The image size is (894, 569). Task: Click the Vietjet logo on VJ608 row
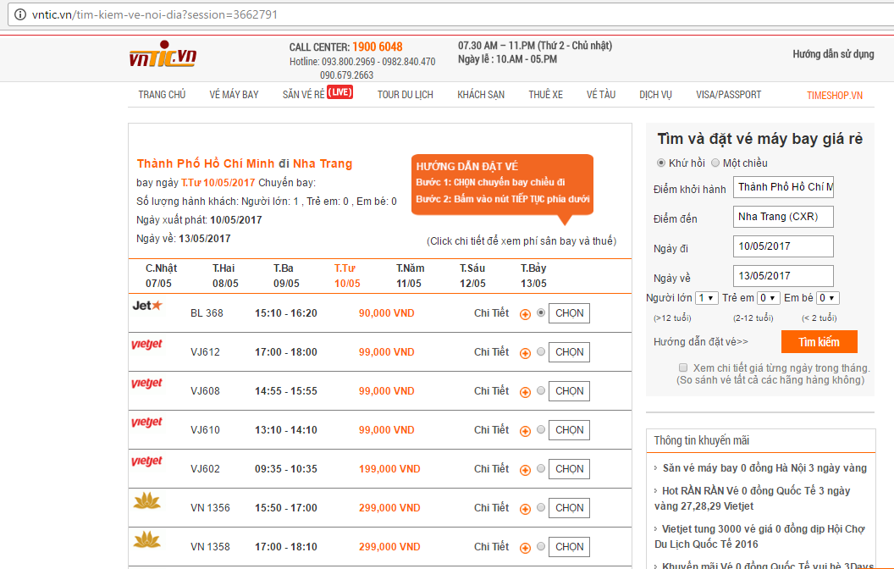(146, 383)
